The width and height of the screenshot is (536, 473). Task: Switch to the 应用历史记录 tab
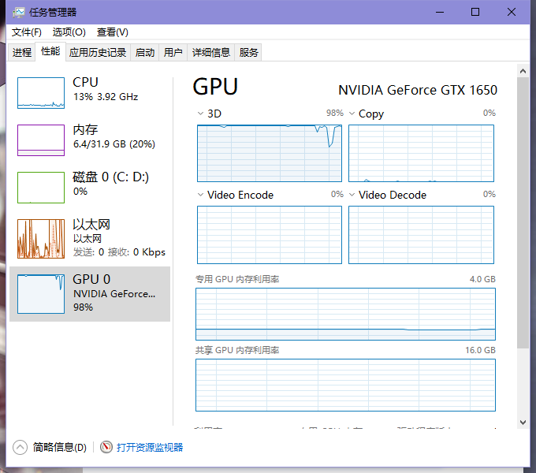tap(98, 53)
